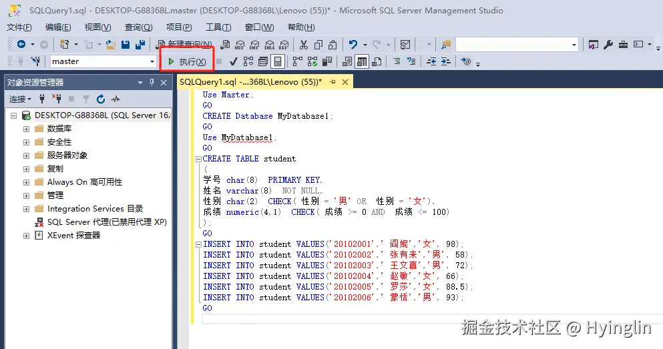Image resolution: width=663 pixels, height=349 pixels.
Task: Open the 工具(T) menu
Action: pos(218,27)
